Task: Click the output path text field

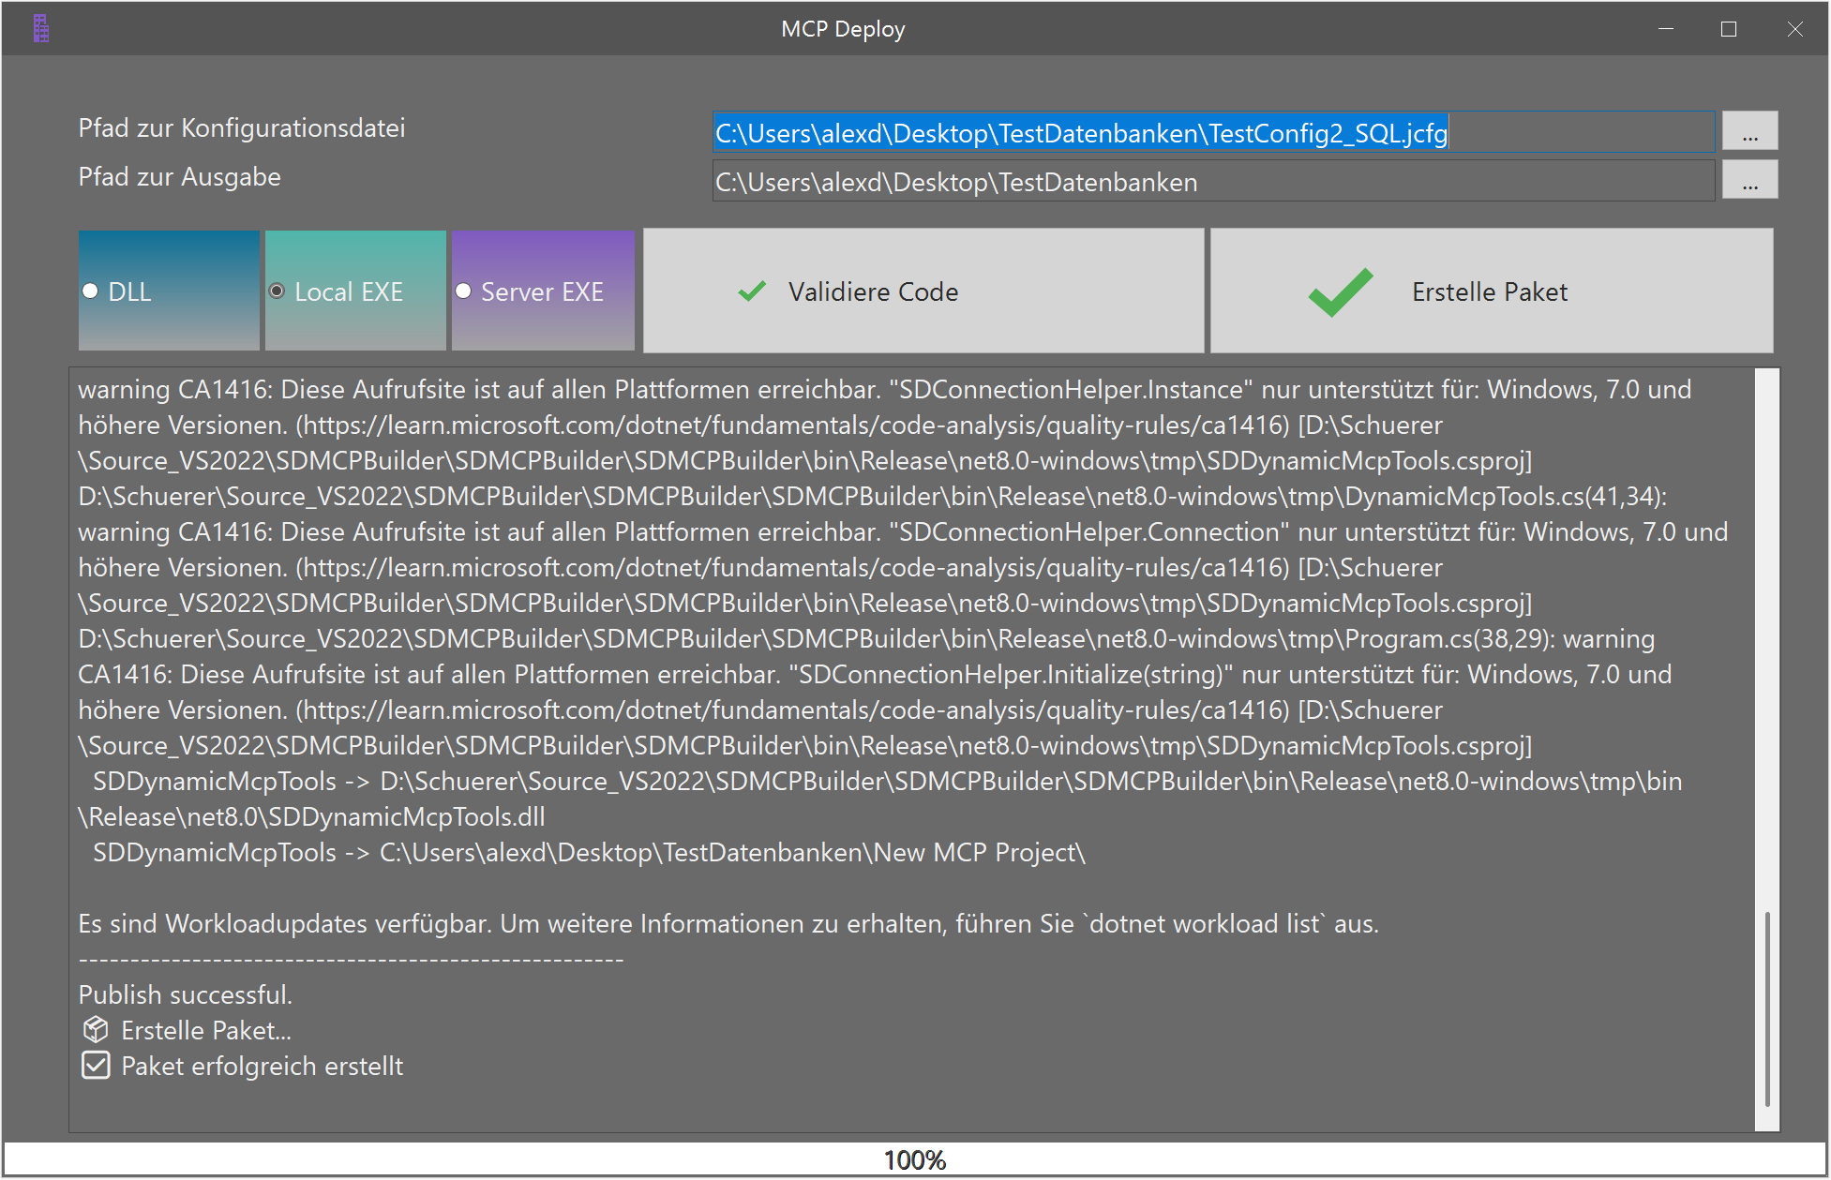Action: 1213,182
